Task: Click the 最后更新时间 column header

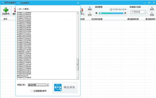Action: pos(133,19)
